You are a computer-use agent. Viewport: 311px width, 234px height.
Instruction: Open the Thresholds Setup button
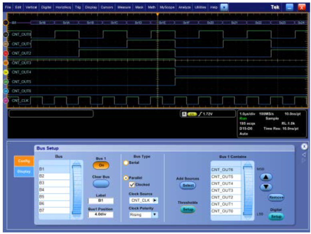[x=188, y=210]
